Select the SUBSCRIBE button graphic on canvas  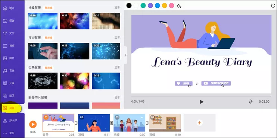(216, 83)
